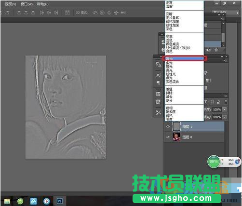Select the 图层 0 photo thumbnail
The width and height of the screenshot is (242, 206).
176,137
